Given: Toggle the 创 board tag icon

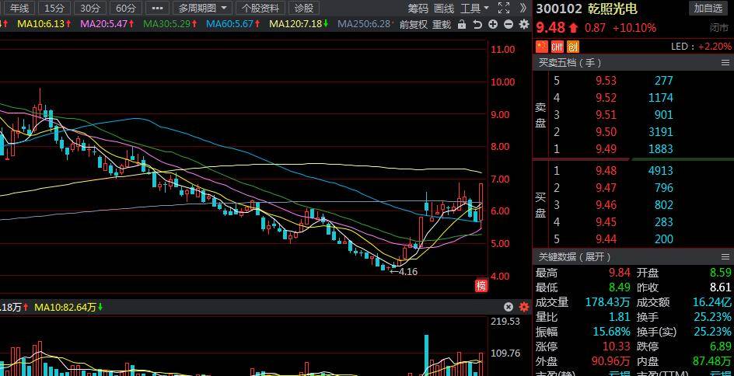Looking at the screenshot, I should [x=573, y=47].
